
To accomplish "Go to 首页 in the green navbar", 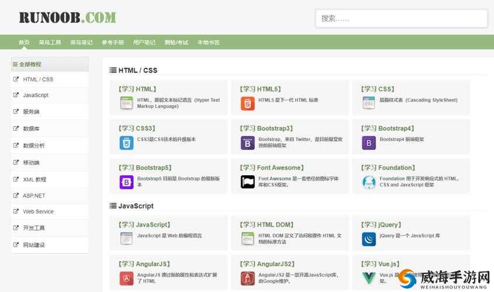I will click(25, 42).
